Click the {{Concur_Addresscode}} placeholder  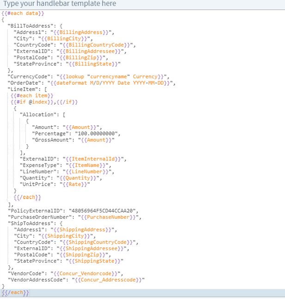click(109, 280)
